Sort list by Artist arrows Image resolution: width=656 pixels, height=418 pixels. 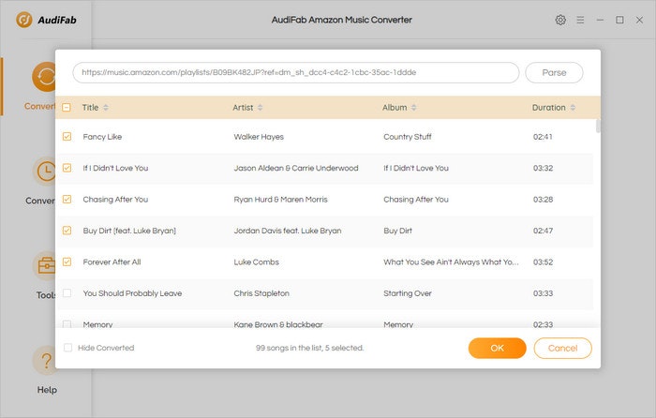(x=260, y=108)
